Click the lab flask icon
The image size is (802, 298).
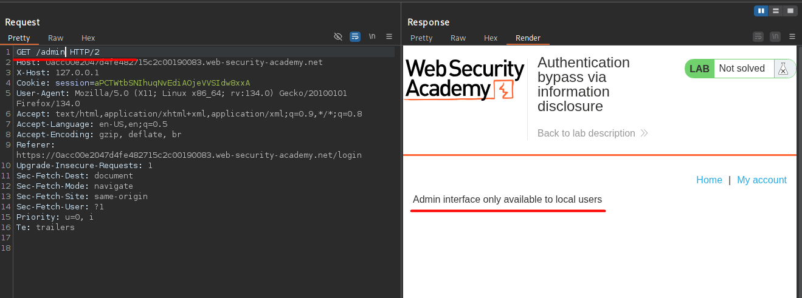click(783, 69)
